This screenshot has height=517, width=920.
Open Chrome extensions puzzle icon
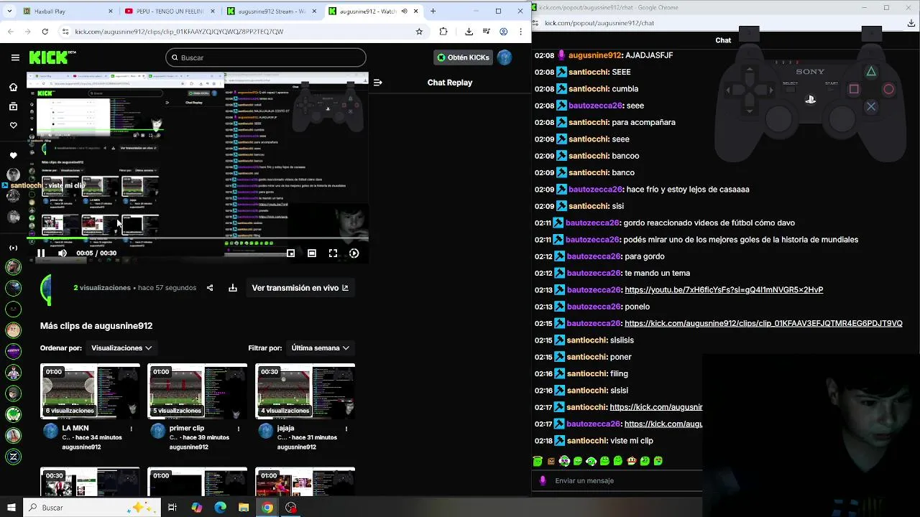coord(443,32)
